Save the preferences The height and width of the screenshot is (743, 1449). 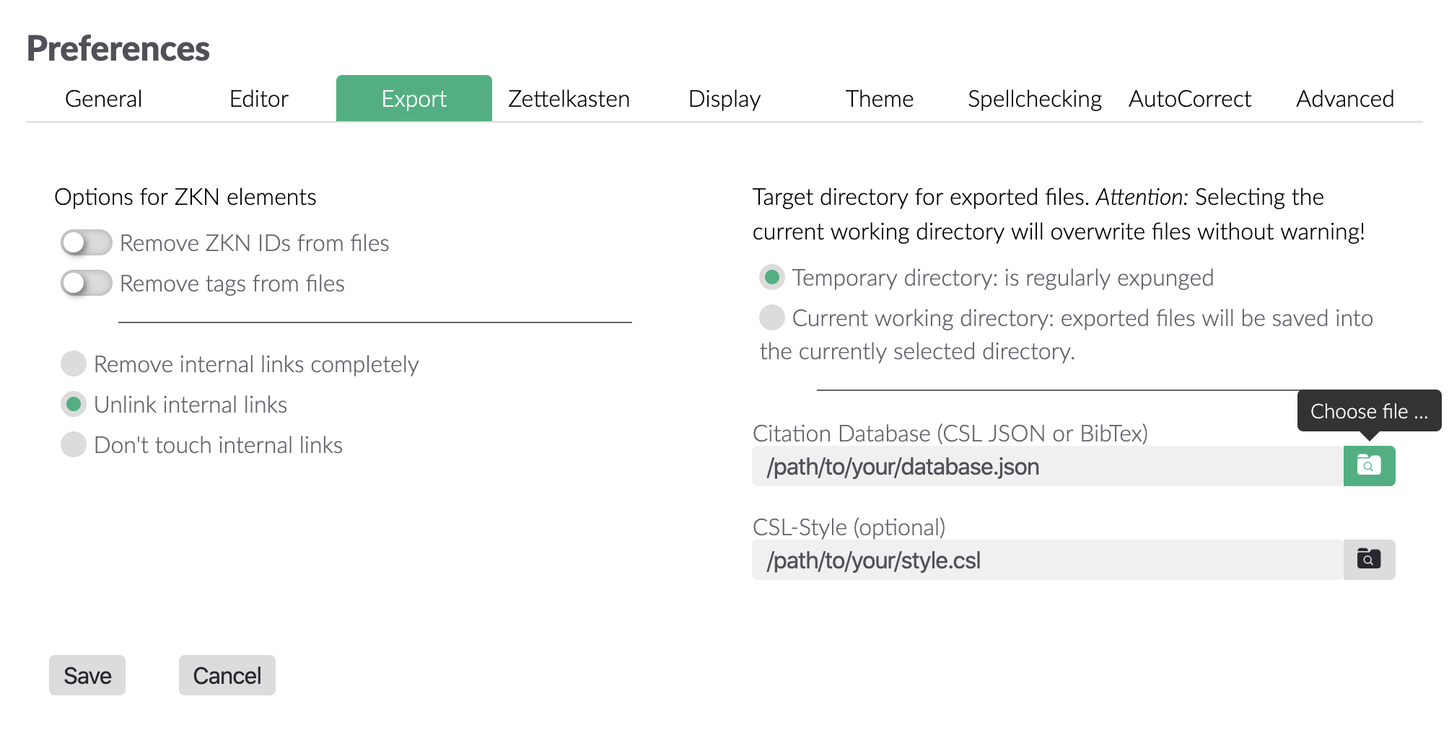point(87,675)
